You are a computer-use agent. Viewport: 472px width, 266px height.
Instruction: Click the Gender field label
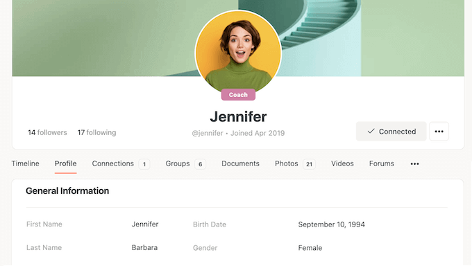(205, 248)
